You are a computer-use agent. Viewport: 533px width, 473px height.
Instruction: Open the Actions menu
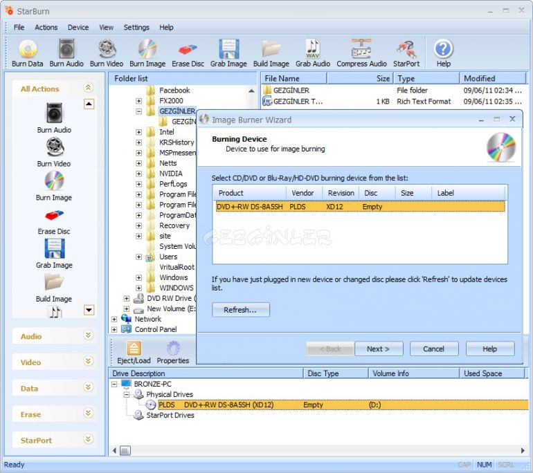[x=46, y=27]
